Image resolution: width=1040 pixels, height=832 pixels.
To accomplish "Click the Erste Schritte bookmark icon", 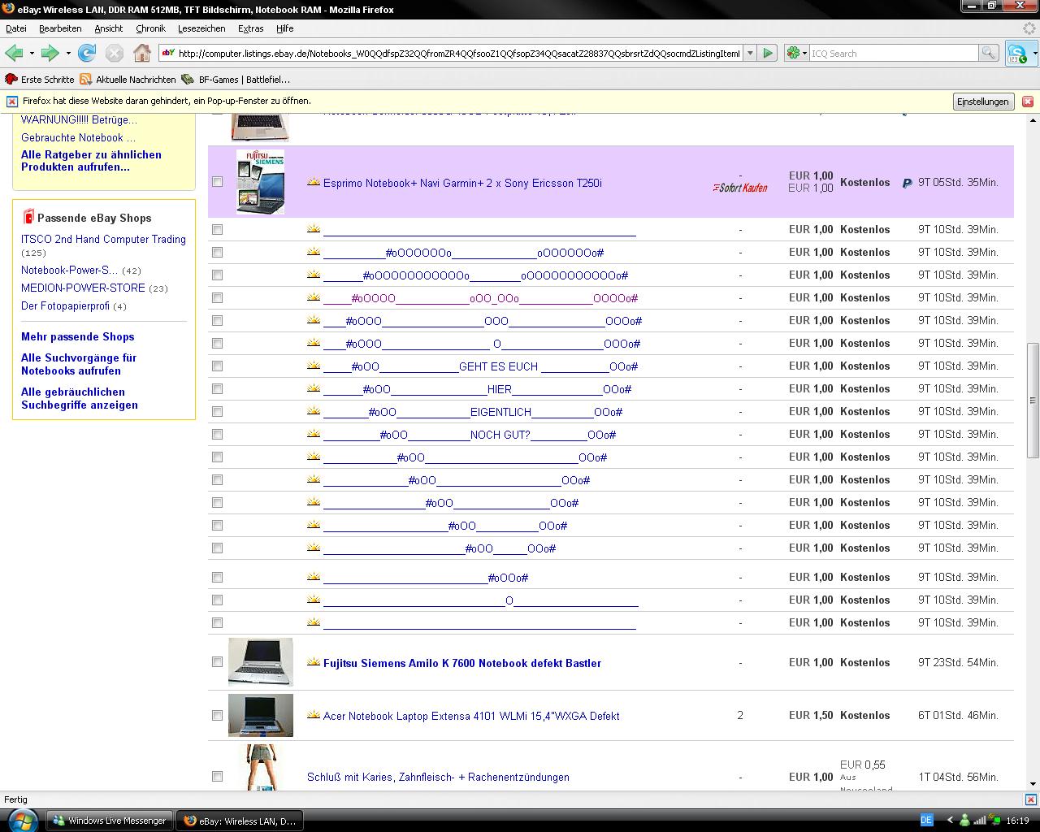I will (x=11, y=79).
